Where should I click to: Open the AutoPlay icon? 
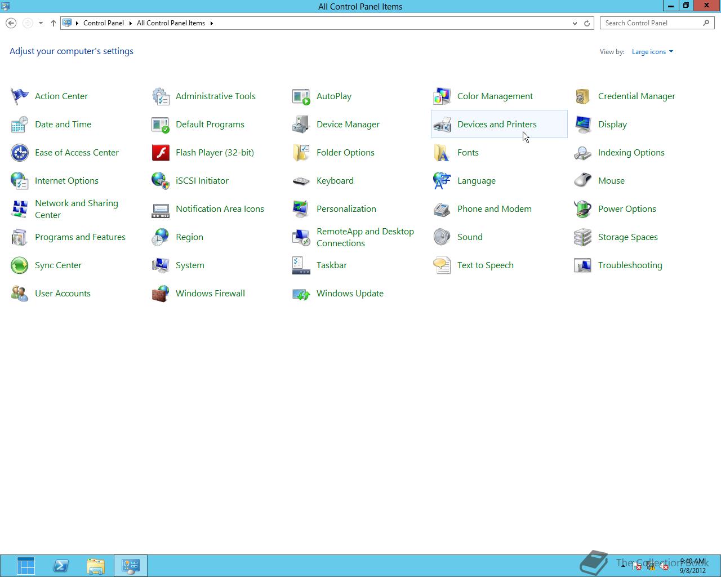click(301, 96)
